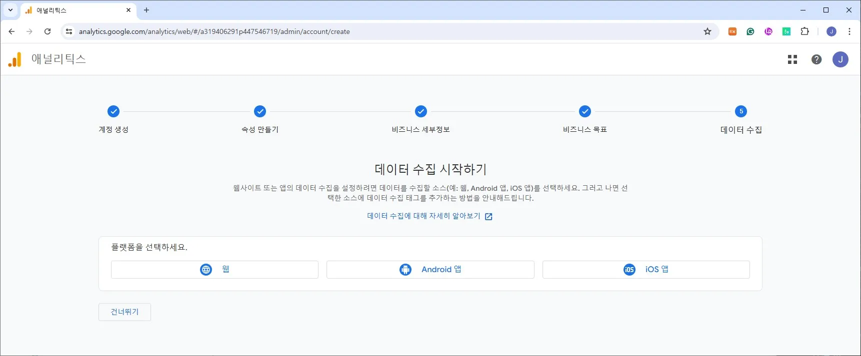The width and height of the screenshot is (861, 356).
Task: Open Chrome three-dot menu
Action: 849,31
